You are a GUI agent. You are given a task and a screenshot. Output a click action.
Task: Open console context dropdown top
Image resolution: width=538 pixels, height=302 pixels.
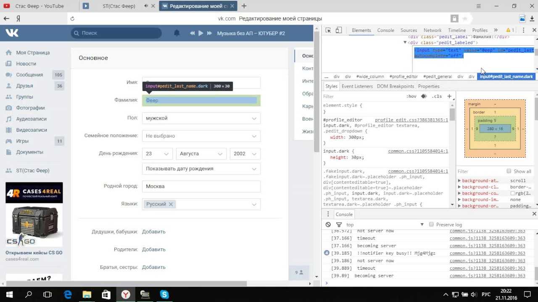pos(385,225)
